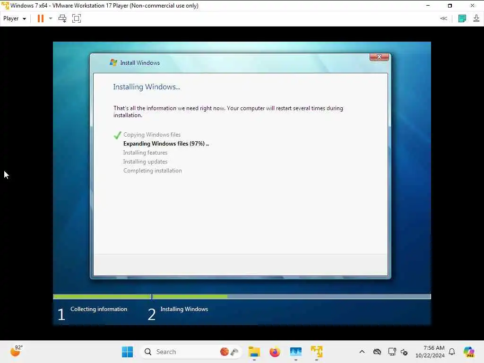Open the green notes icon in VMware toolbar
Screen dimensions: 484x363
462,18
